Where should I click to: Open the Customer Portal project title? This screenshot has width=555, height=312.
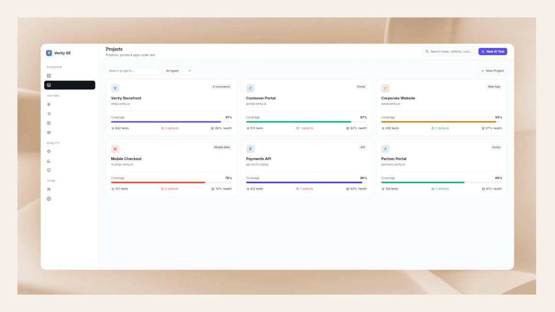[x=261, y=98]
